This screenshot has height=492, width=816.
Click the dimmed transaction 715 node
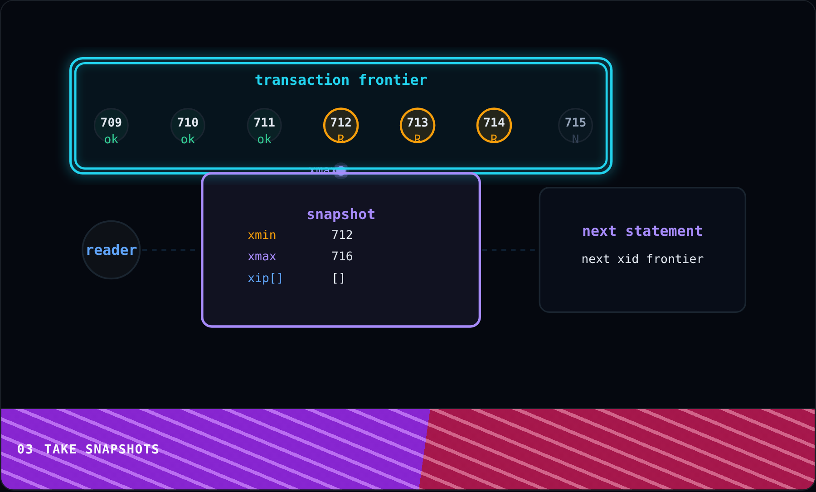pyautogui.click(x=575, y=126)
